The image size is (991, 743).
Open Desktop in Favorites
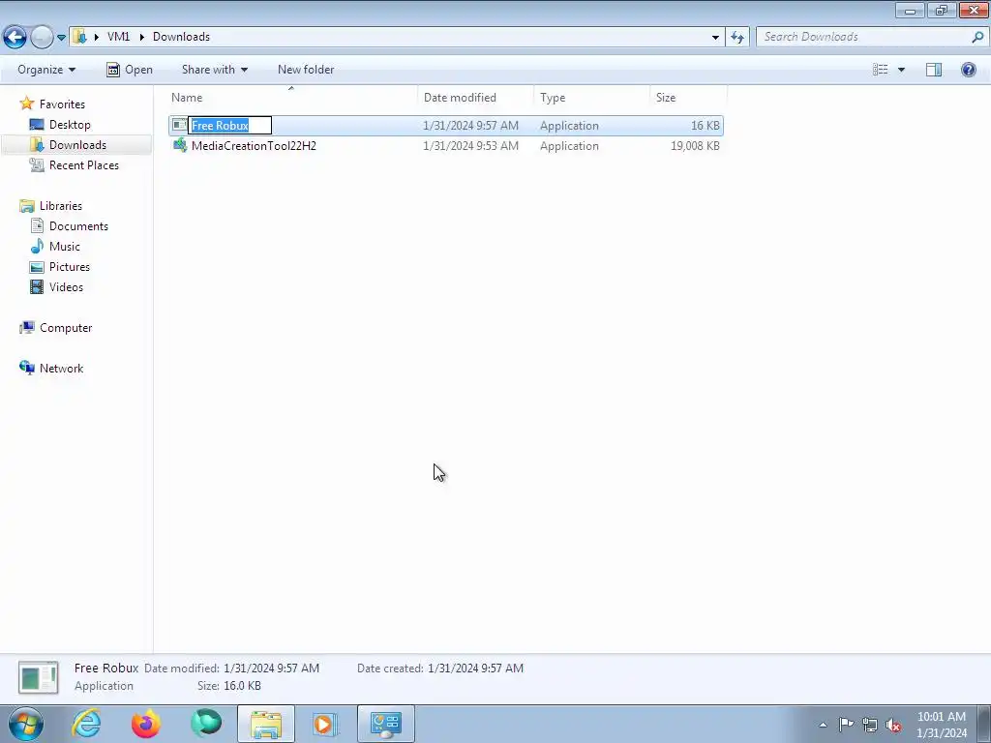point(70,125)
